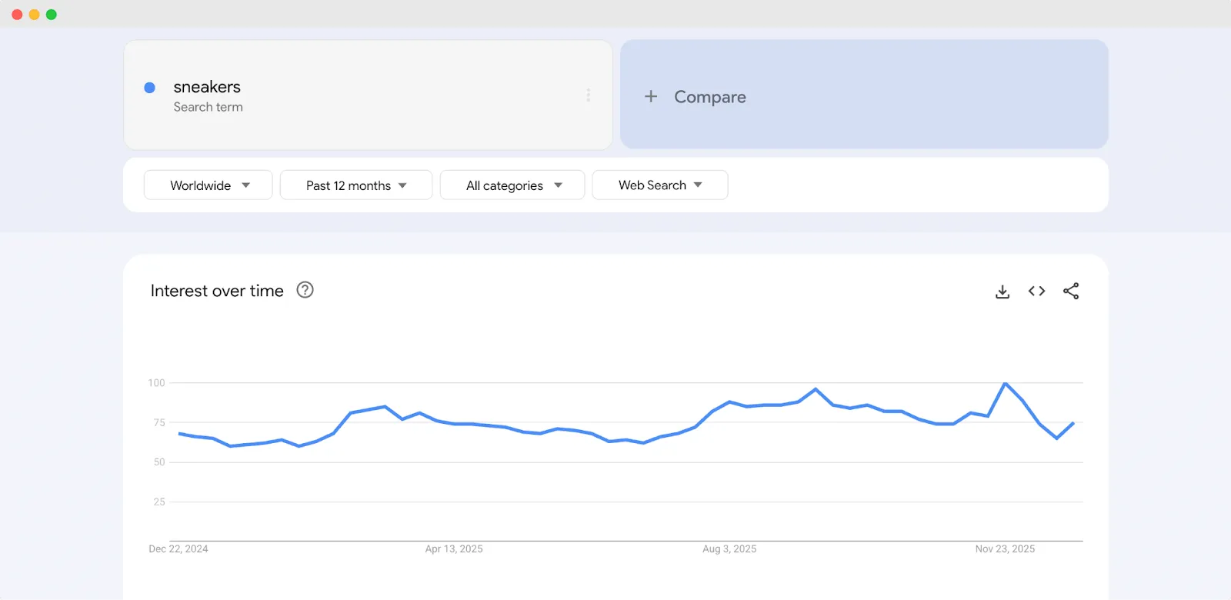Expand the All categories dropdown
This screenshot has height=600, width=1231.
tap(512, 185)
